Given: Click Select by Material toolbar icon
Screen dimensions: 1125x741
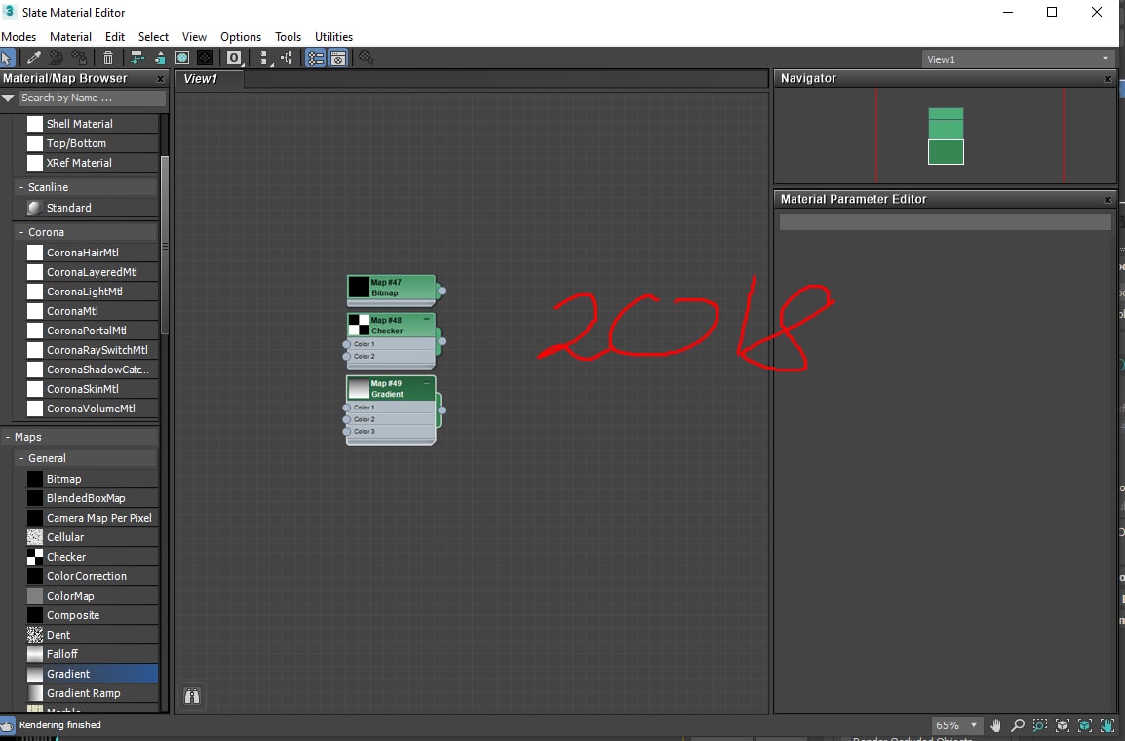Looking at the screenshot, I should click(366, 58).
